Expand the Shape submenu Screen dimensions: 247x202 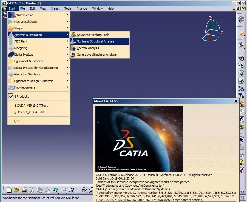pos(39,28)
